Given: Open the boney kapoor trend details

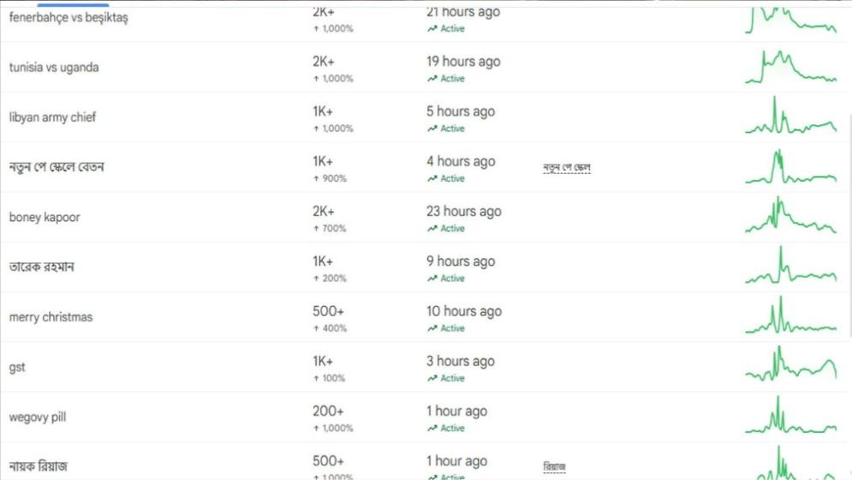Looking at the screenshot, I should click(x=45, y=218).
